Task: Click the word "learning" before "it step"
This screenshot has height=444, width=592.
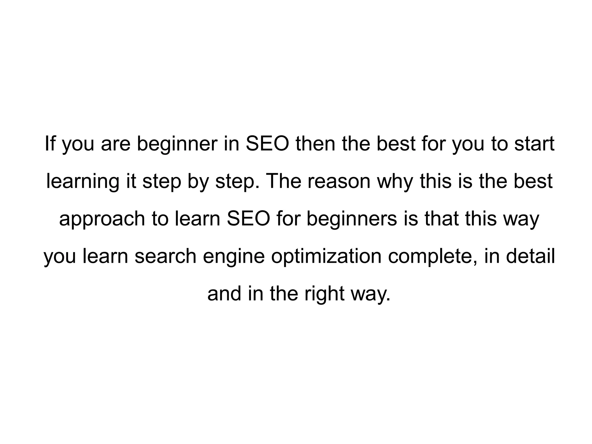Action: click(82, 181)
